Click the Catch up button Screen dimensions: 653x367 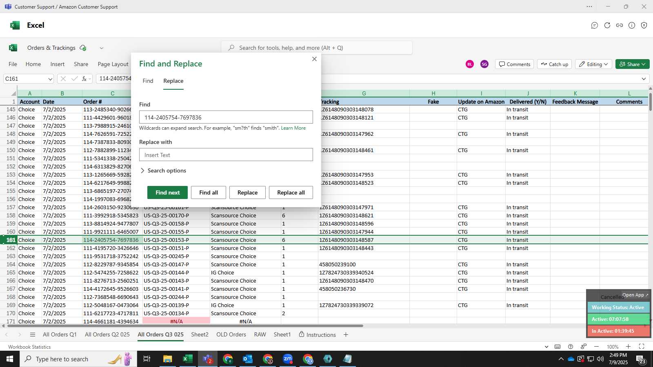[554, 64]
